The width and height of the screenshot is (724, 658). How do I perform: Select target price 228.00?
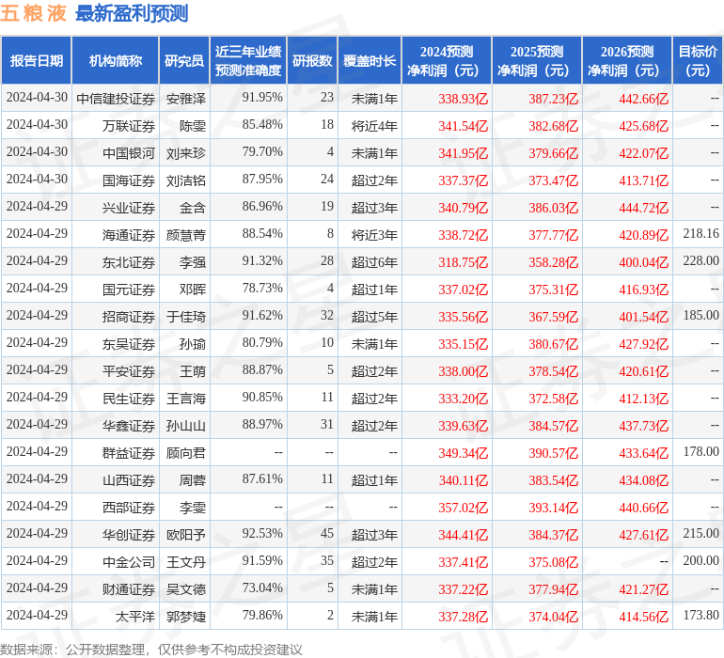[x=700, y=261]
